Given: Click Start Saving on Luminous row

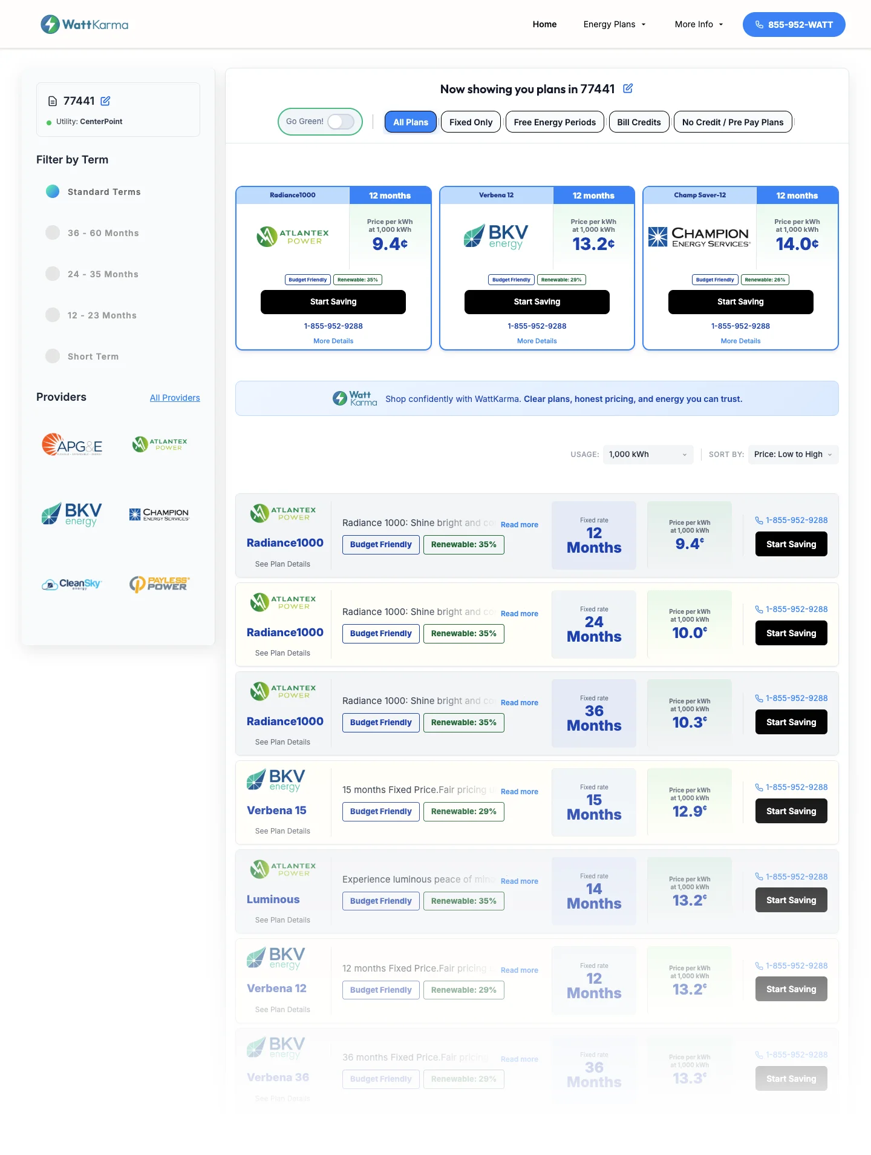Looking at the screenshot, I should coord(791,900).
